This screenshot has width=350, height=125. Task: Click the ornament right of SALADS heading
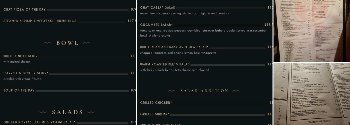(91, 112)
